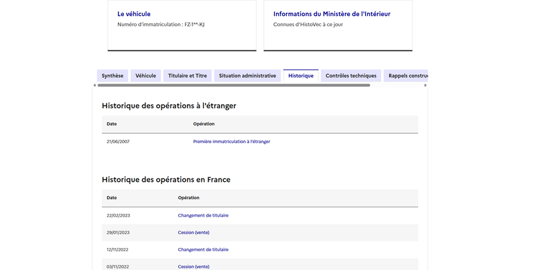Click the Le véhicule card heading

click(x=134, y=14)
